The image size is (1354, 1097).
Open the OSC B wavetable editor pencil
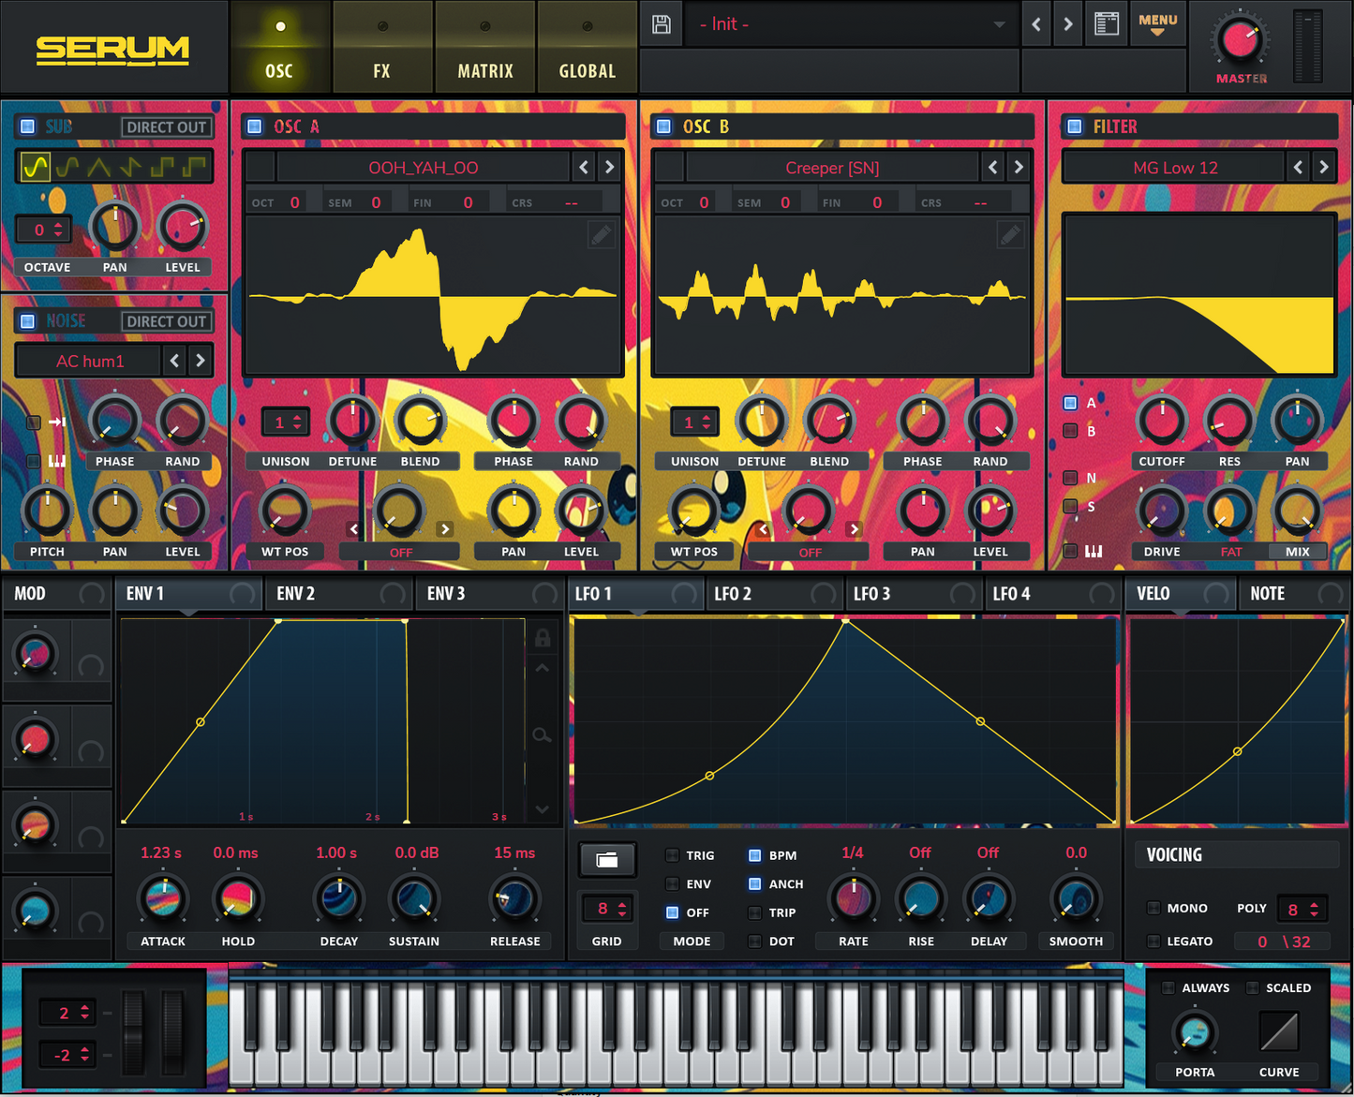tap(1010, 234)
